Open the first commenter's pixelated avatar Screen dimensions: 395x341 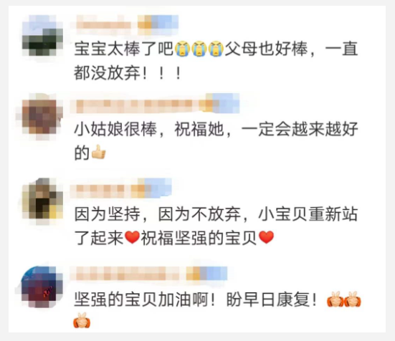tap(42, 35)
